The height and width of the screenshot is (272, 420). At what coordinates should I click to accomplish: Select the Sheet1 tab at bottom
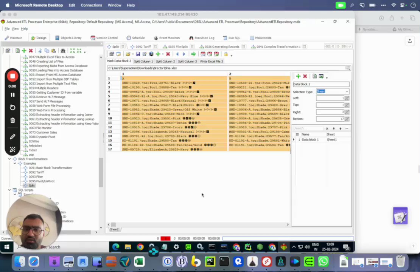(x=115, y=229)
